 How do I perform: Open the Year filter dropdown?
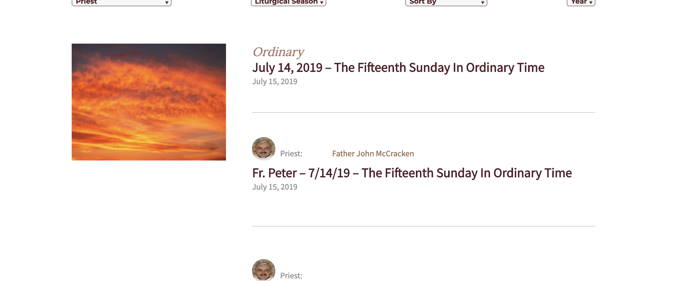click(x=581, y=2)
